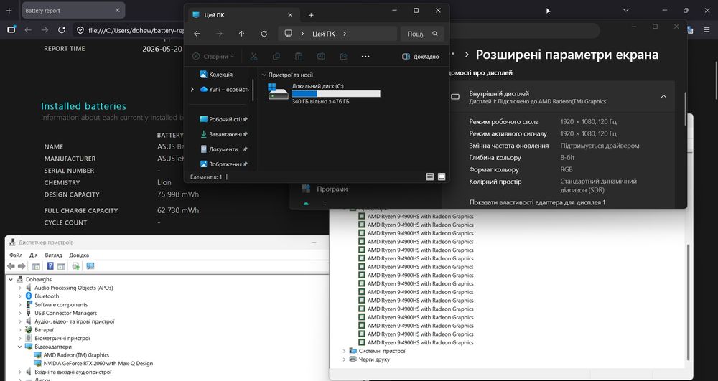Click the Локальний диск (C:) usage bar

click(335, 94)
